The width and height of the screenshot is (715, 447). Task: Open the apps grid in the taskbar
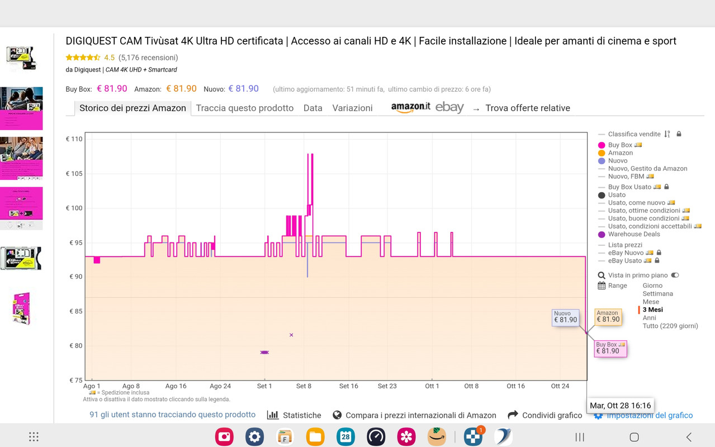[34, 437]
